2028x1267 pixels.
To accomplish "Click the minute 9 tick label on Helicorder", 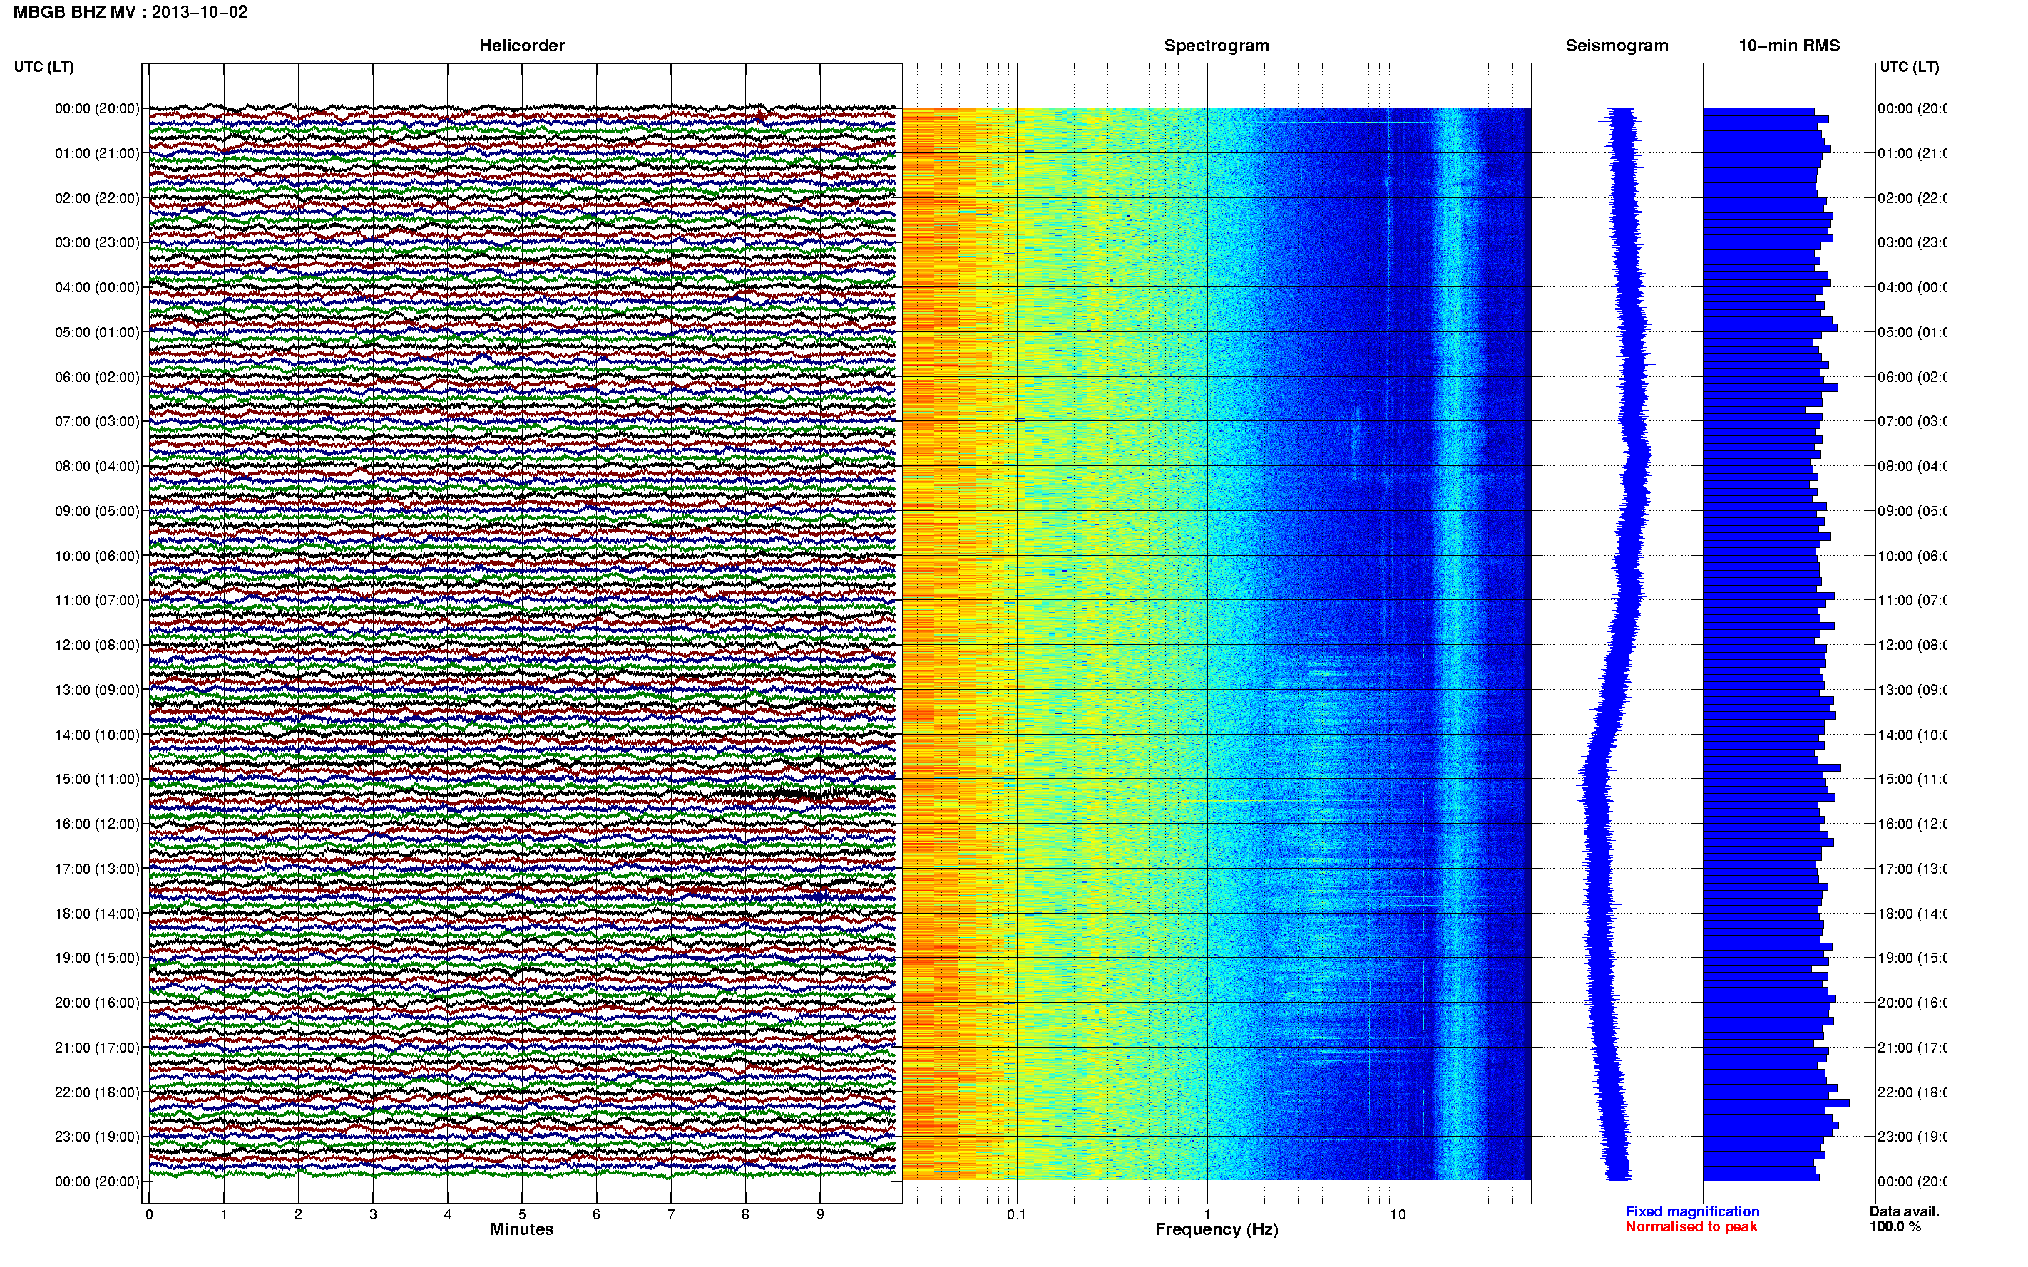I will click(820, 1214).
